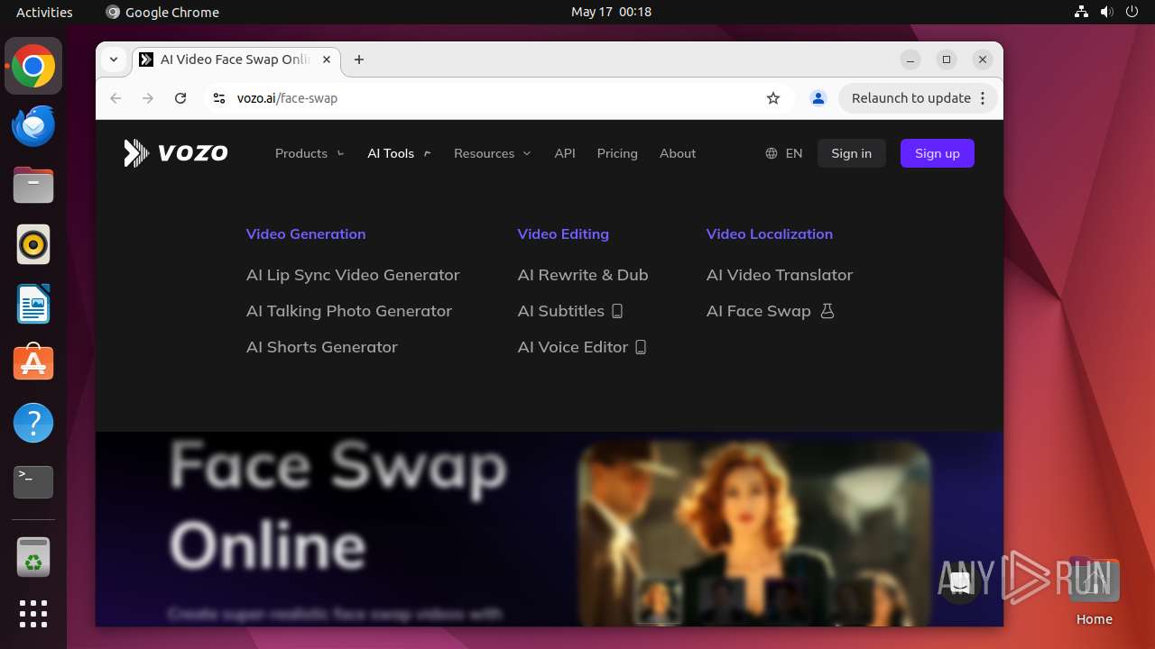
Task: Collapse the AI Tools menu
Action: 399,153
